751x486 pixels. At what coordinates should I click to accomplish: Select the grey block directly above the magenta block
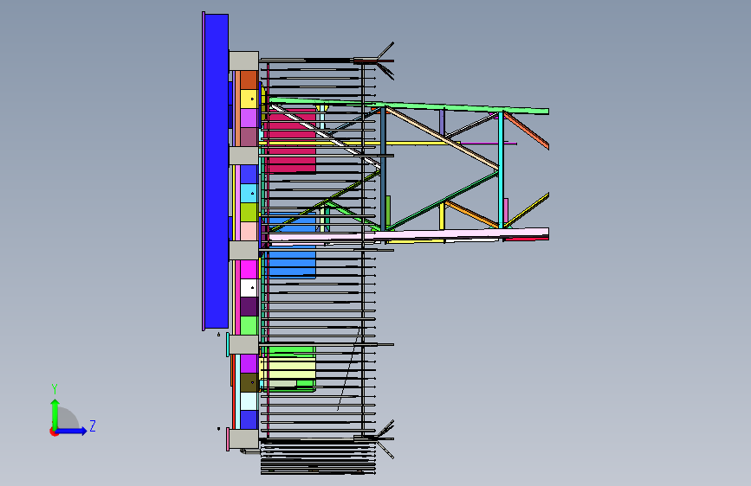click(243, 250)
